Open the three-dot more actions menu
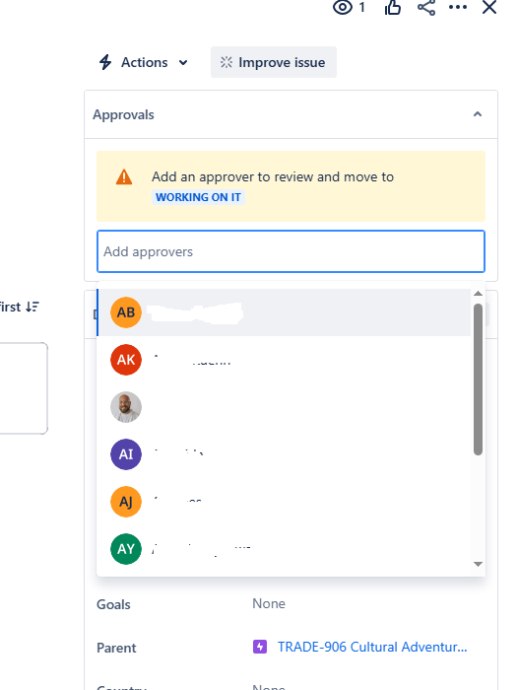The height and width of the screenshot is (690, 518). point(458,8)
